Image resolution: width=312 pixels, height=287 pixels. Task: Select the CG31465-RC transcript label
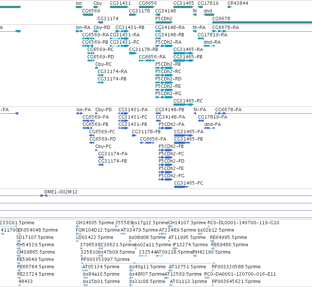[x=188, y=101]
